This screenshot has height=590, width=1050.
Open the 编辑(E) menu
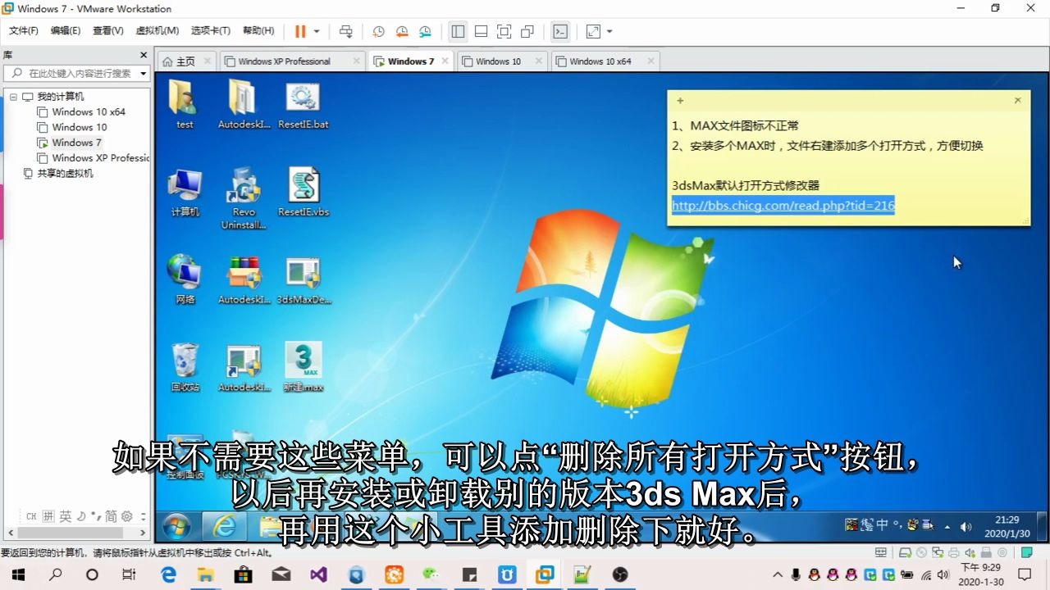point(66,30)
